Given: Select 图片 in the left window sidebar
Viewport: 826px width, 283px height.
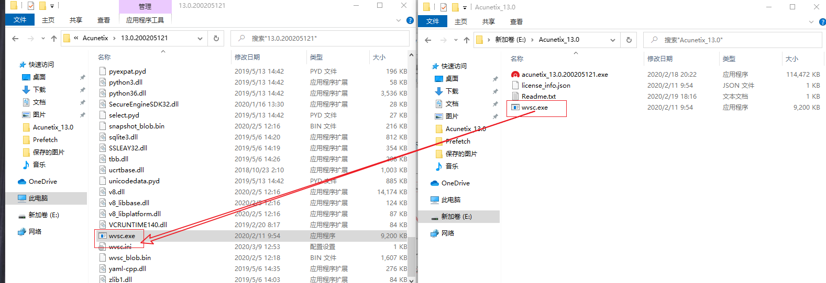Looking at the screenshot, I should (39, 115).
